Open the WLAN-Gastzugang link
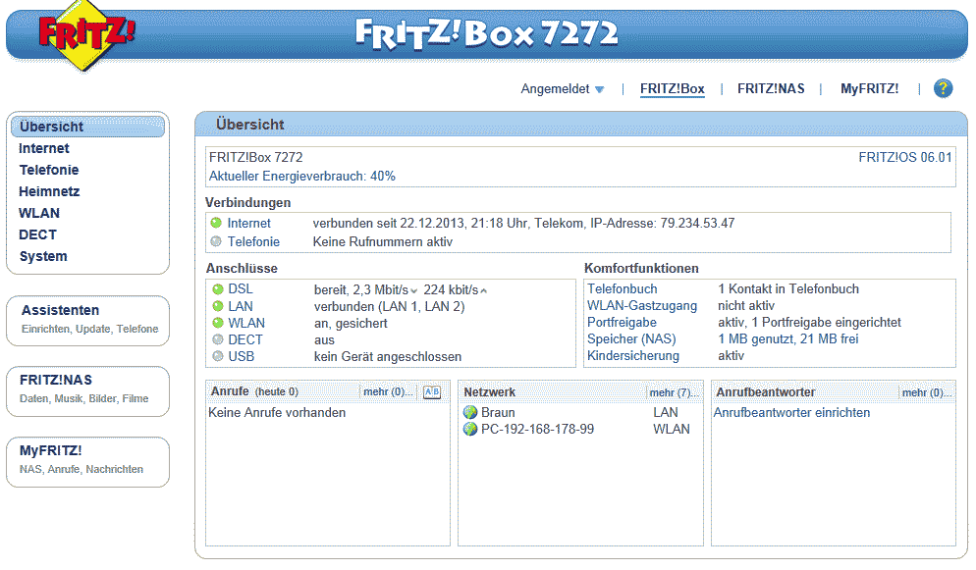Viewport: 976px width, 570px height. pyautogui.click(x=642, y=306)
